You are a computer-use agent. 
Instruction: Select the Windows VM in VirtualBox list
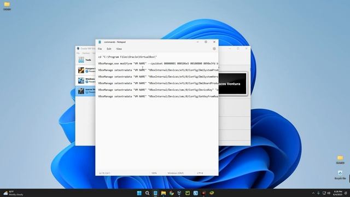[x=85, y=80]
